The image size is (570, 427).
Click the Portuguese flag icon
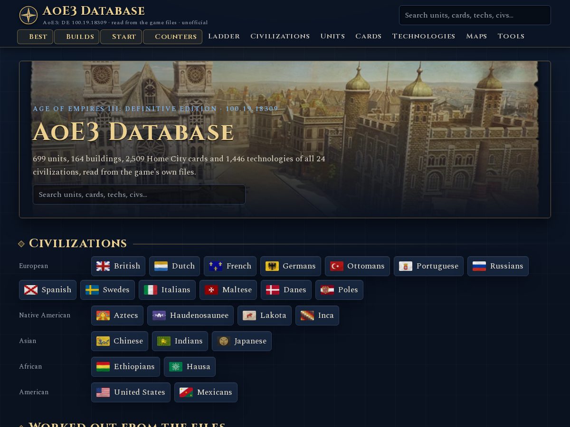[406, 266]
